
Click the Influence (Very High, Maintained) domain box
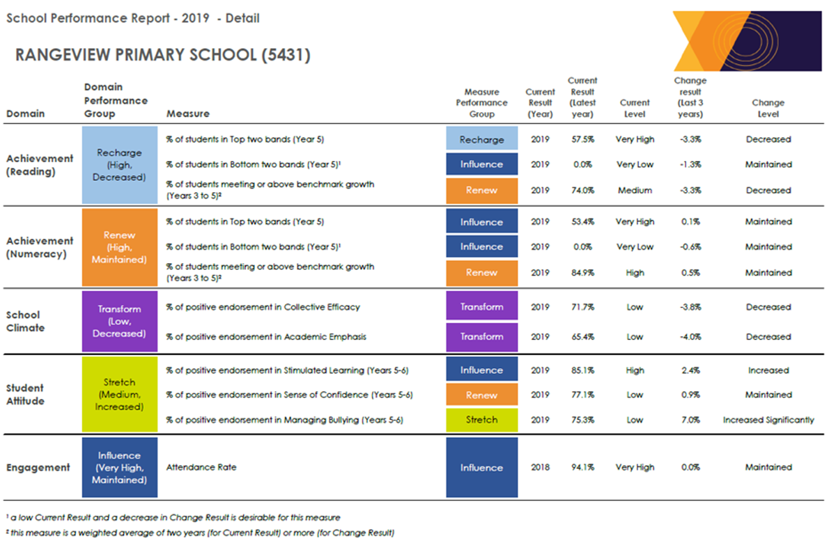pyautogui.click(x=119, y=468)
